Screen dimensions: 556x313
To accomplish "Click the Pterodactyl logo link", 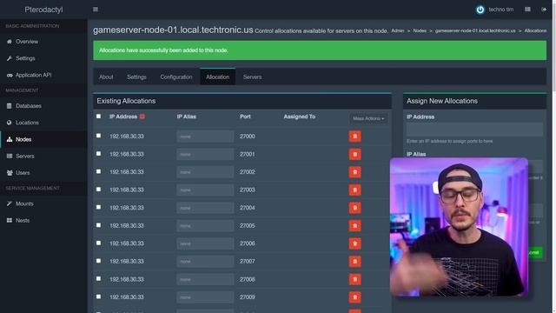I will [43, 10].
